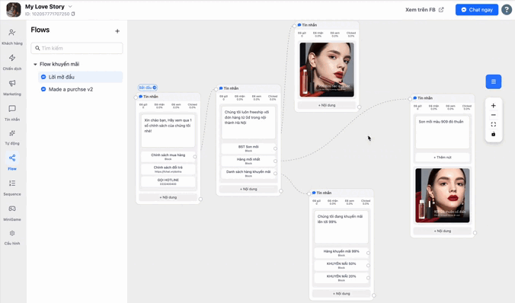Select Lời mở đầu flow
Screen dimensions: 515x303
(x=81, y=77)
